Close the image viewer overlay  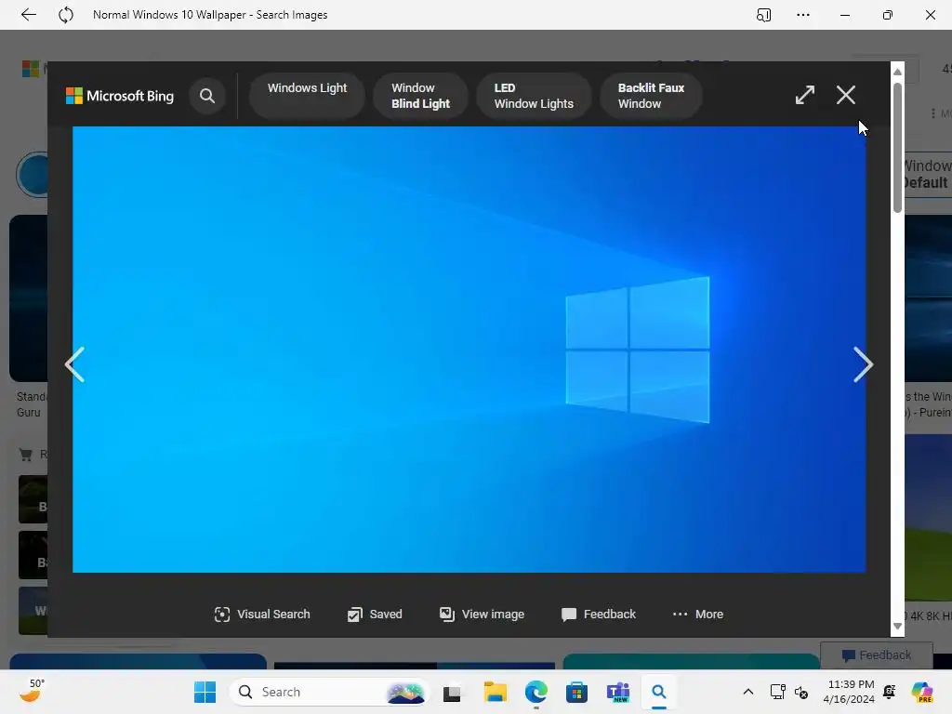coord(846,95)
